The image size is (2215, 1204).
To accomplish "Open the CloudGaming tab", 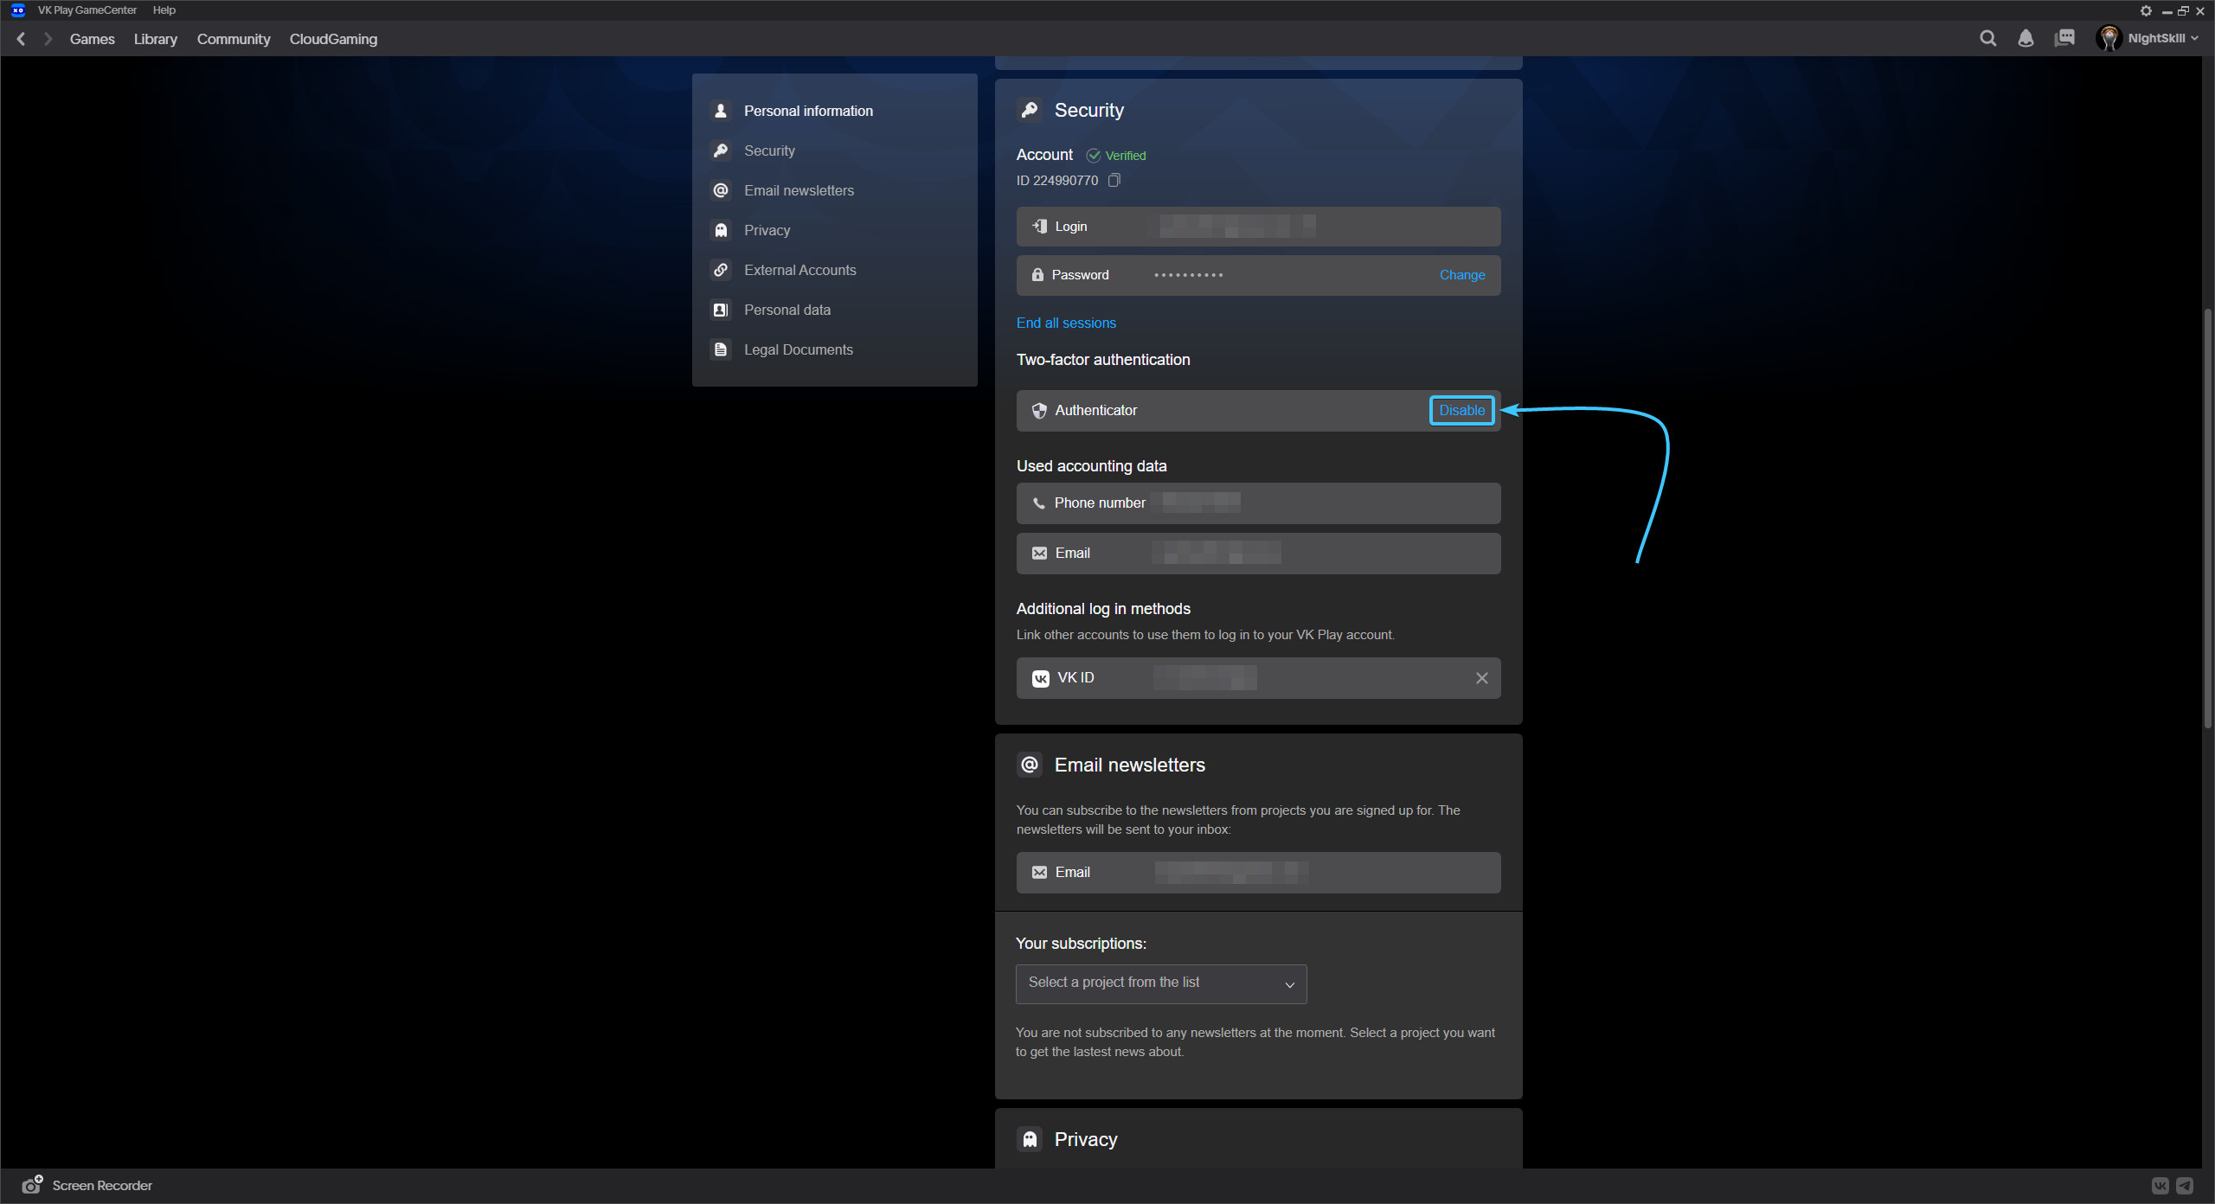I will (x=333, y=39).
